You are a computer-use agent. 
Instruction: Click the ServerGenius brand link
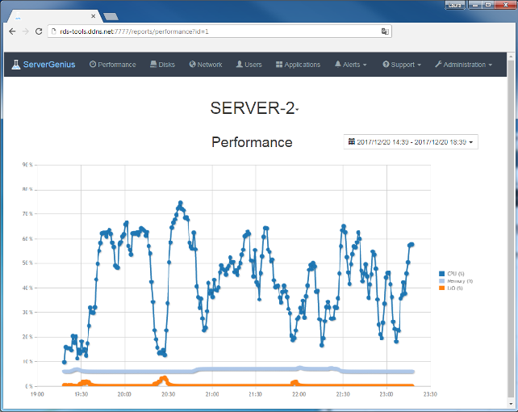[x=48, y=65]
